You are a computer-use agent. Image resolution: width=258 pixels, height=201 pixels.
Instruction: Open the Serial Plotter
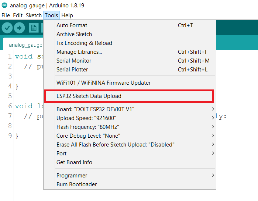(72, 70)
